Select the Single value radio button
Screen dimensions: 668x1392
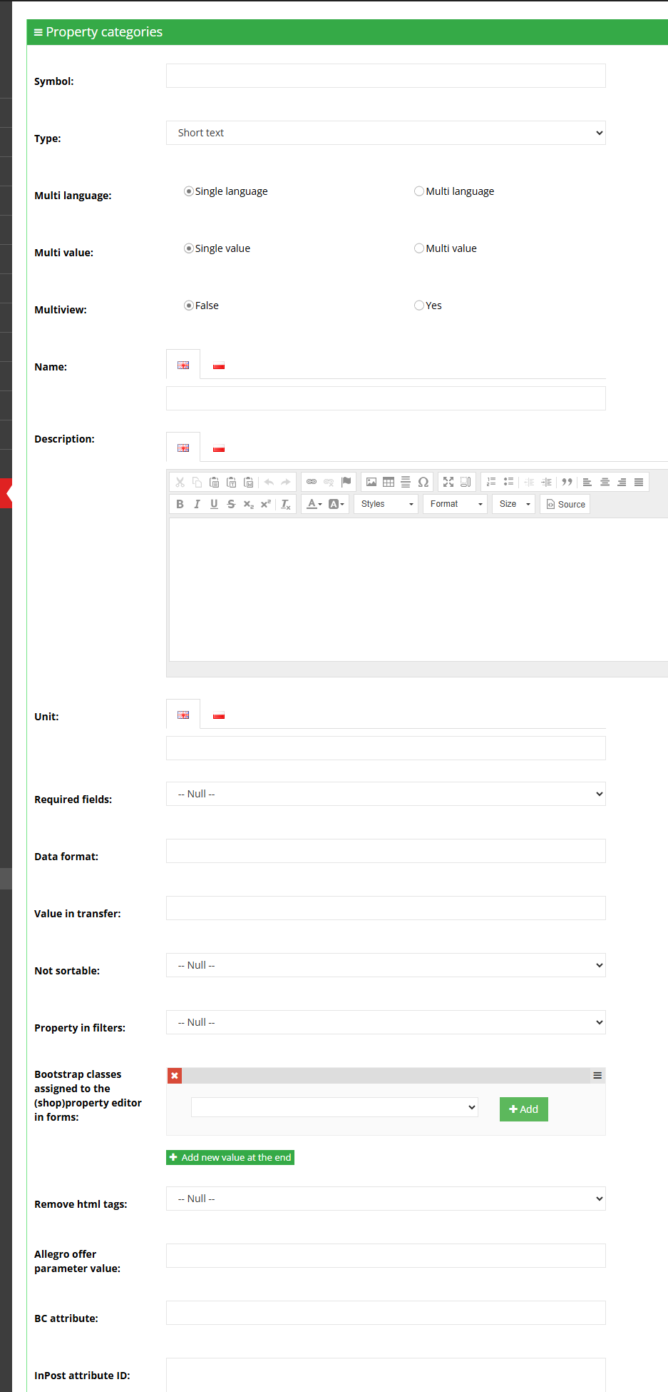(x=189, y=248)
